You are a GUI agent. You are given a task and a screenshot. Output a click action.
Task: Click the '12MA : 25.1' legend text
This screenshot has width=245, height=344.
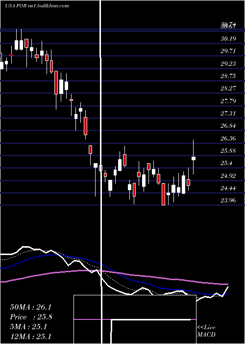coord(30,336)
